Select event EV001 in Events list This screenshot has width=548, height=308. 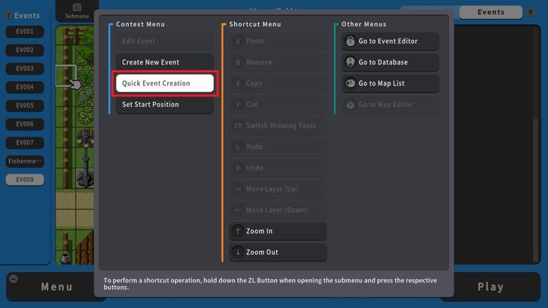coord(25,32)
